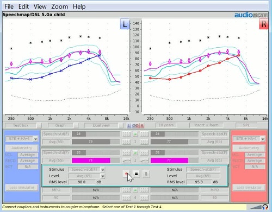Click the left dotted-grid icon beside Test 1 number
The width and height of the screenshot is (272, 212).
tap(127, 142)
